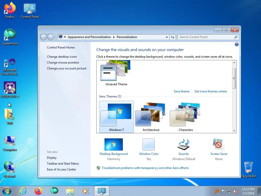261x196 pixels.
Task: Select the Supermium desktop shortcut
Action: [x=10, y=37]
